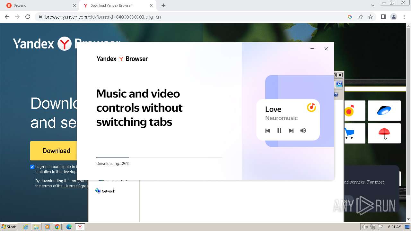Open the Chrome side panel
Screen dimensions: 411x231
383,17
